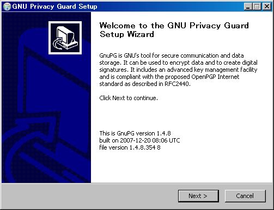Open the globe system menu icon in title bar
Image resolution: width=274 pixels, height=210 pixels.
(7, 7)
